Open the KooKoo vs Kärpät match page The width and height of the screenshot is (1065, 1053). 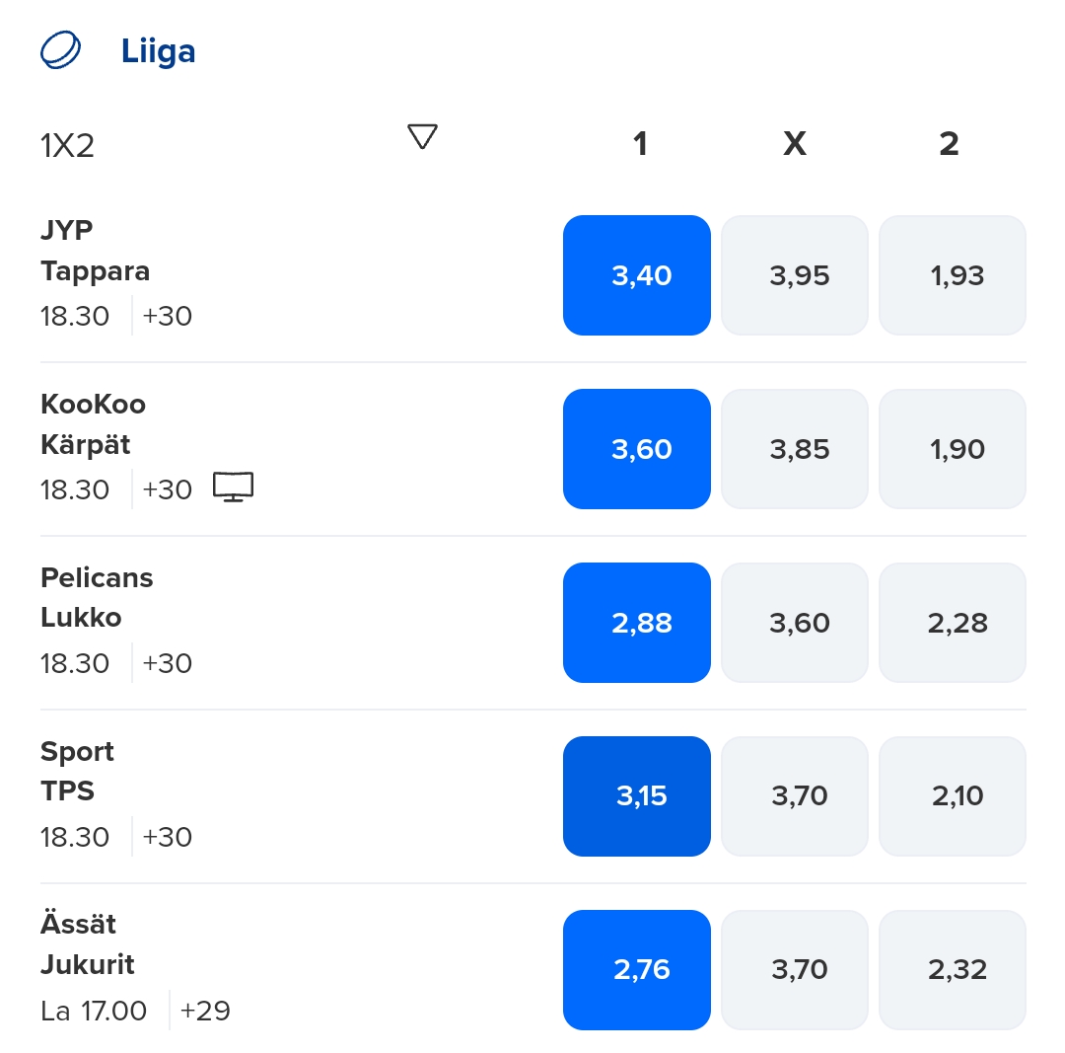tap(93, 424)
